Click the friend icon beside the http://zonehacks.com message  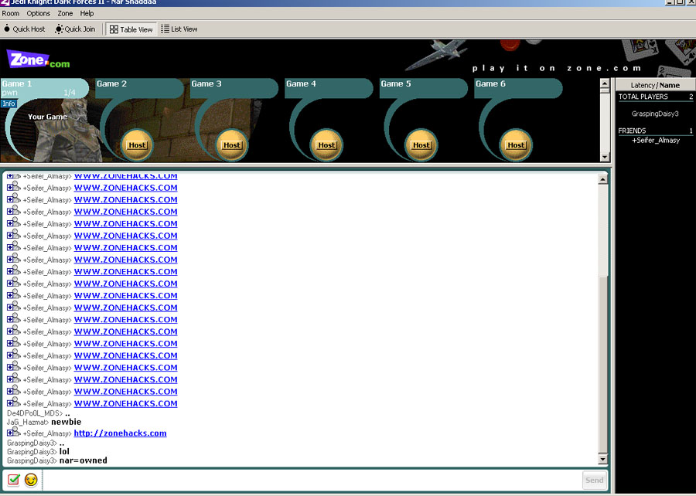pyautogui.click(x=13, y=432)
